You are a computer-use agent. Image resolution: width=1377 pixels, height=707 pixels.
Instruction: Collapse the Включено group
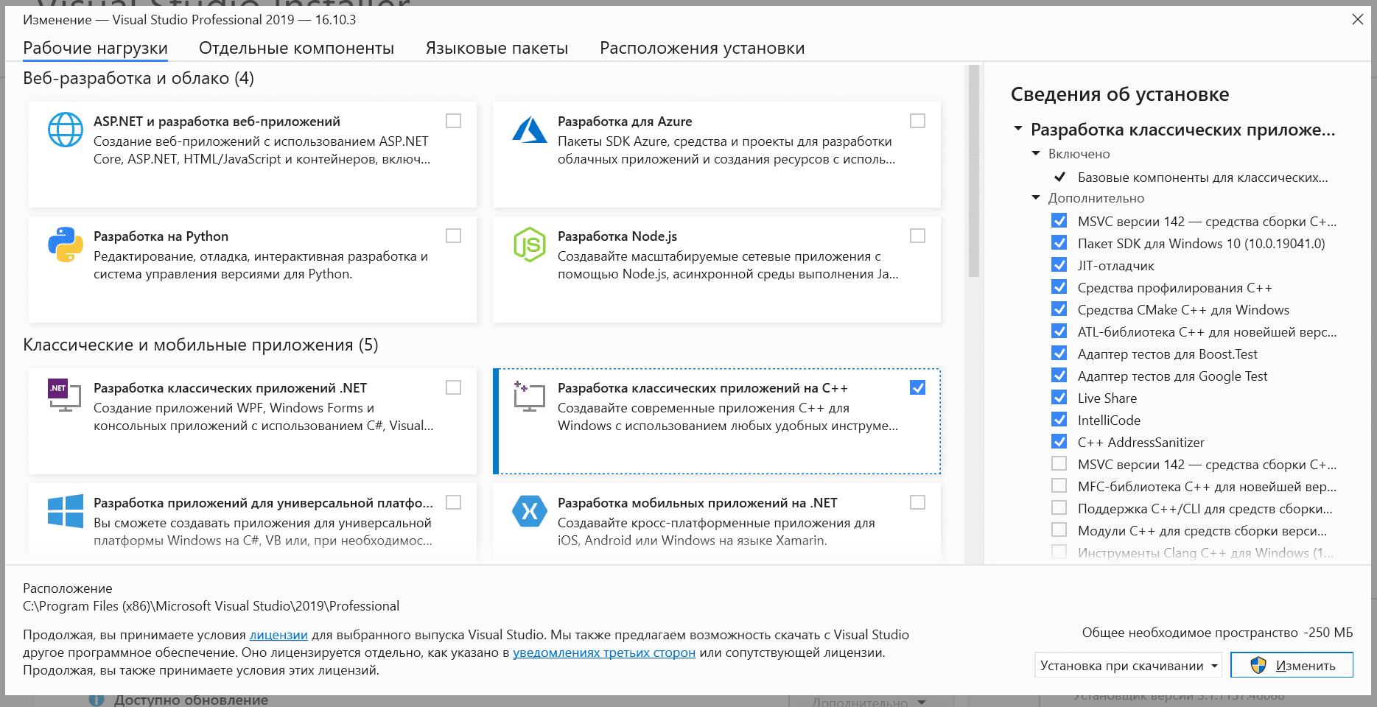click(1036, 153)
